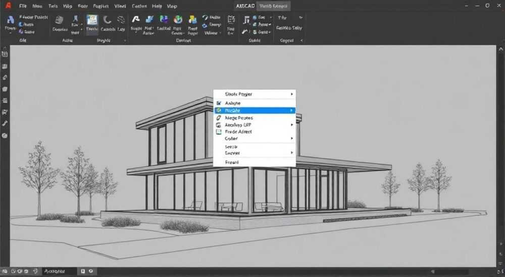Open the Help menu in the menu bar

(157, 6)
